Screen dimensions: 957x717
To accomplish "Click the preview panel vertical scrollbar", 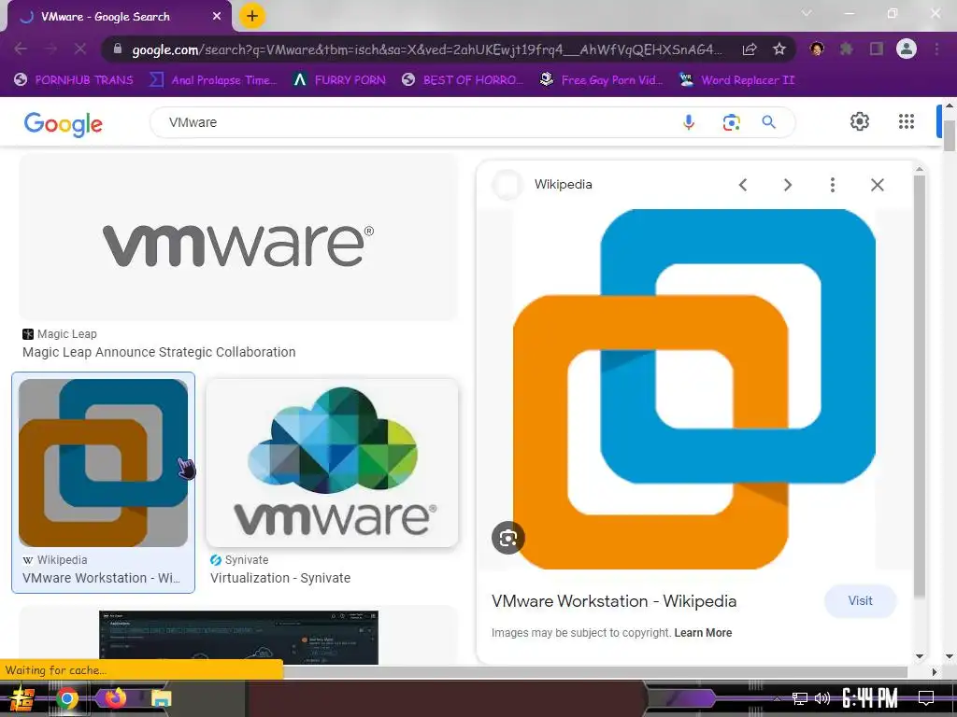I will (920, 386).
